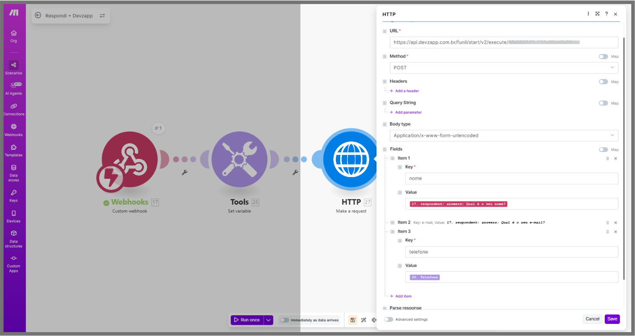Open AI Agents in the sidebar

pyautogui.click(x=14, y=89)
